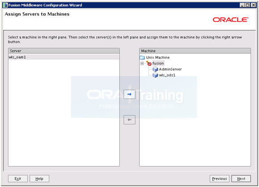Return to the Previous wizard step
The image size is (259, 187).
(219, 178)
